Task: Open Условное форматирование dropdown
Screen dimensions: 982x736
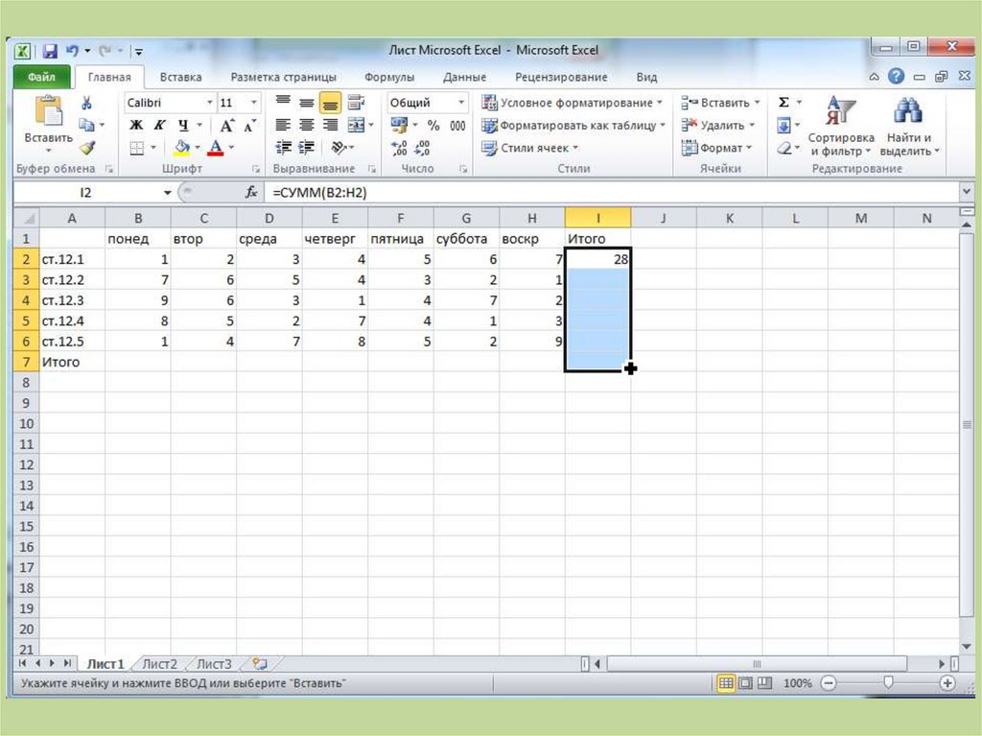Action: (573, 103)
